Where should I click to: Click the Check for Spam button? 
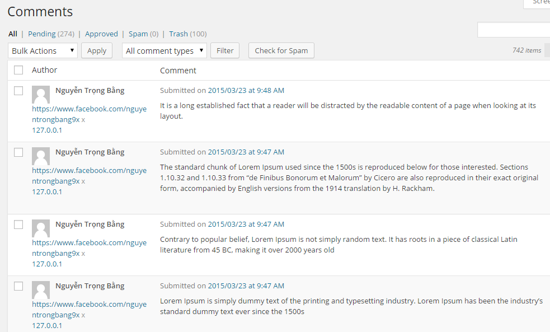[281, 50]
